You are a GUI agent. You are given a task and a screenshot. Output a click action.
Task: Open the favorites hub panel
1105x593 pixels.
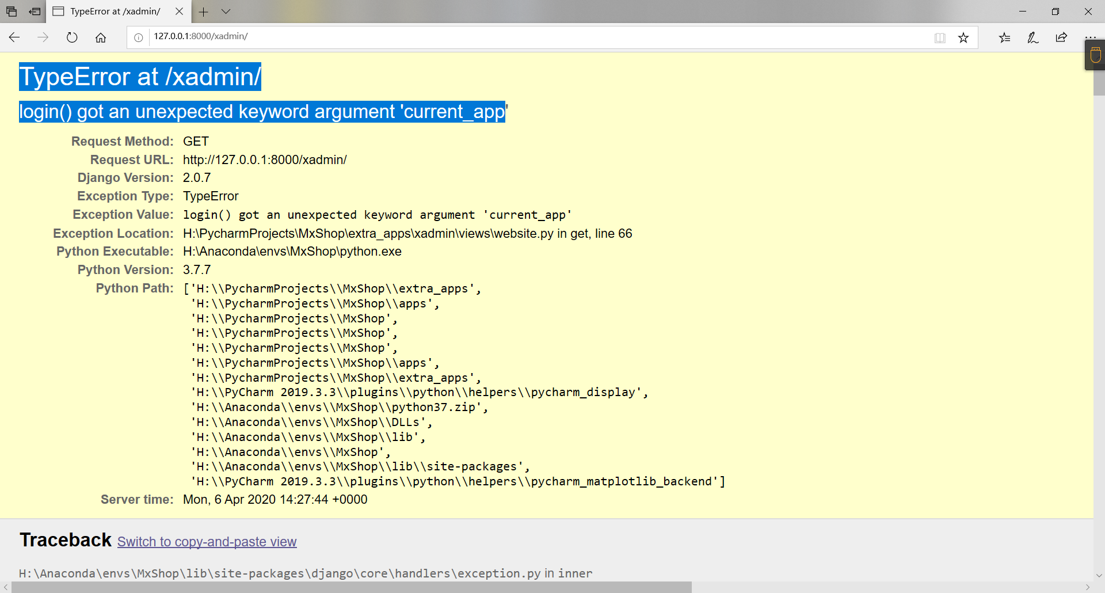(1004, 37)
